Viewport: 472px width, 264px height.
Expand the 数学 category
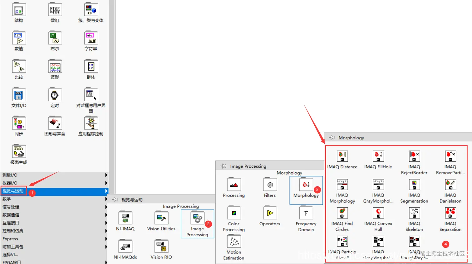[x=54, y=199]
